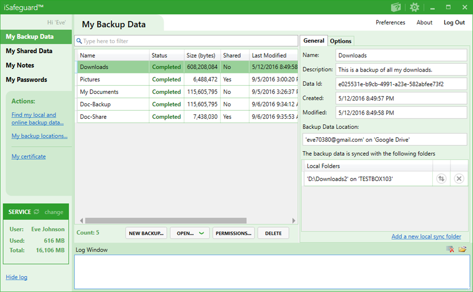
Task: Click the DELETE button
Action: [273, 233]
